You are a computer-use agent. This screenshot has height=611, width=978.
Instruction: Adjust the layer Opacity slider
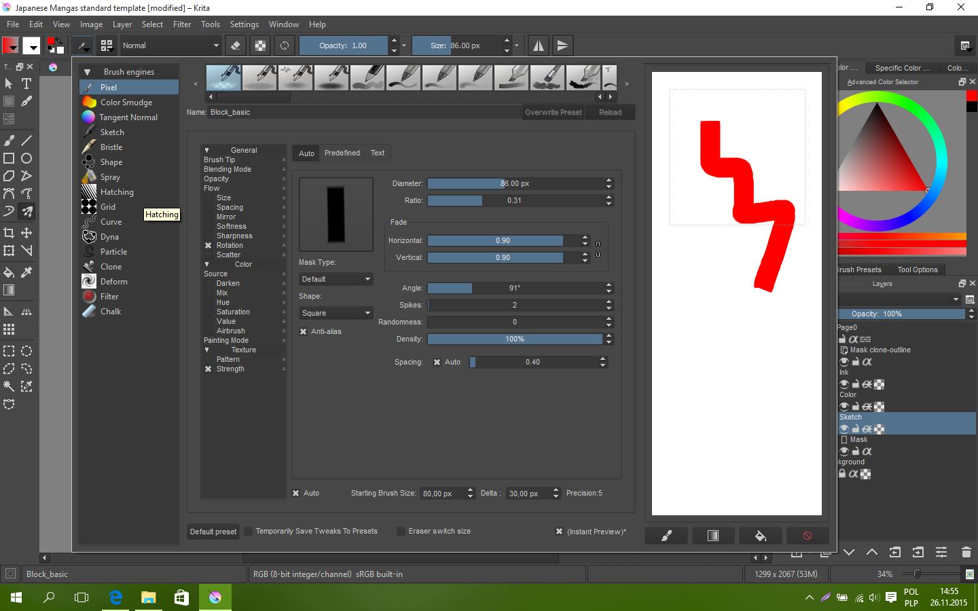[x=901, y=314]
